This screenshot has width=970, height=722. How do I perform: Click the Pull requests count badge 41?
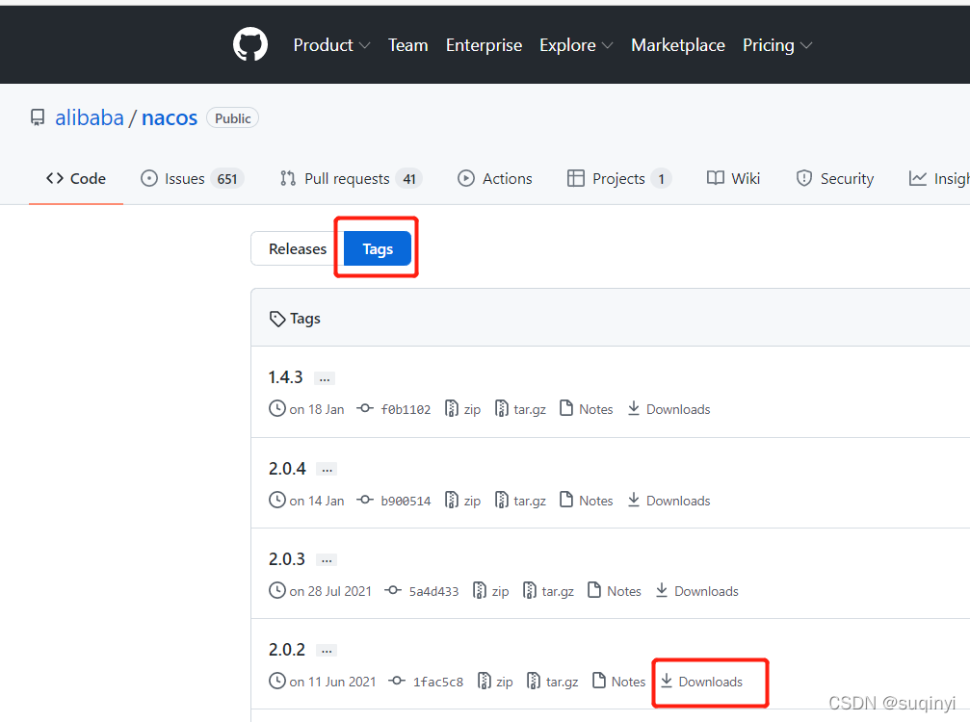click(x=409, y=179)
